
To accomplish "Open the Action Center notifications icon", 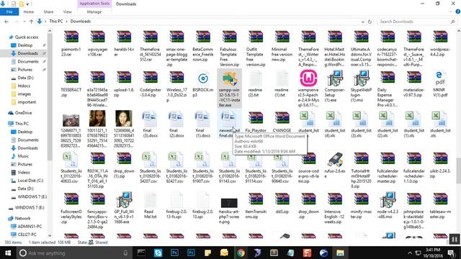I will click(x=452, y=253).
